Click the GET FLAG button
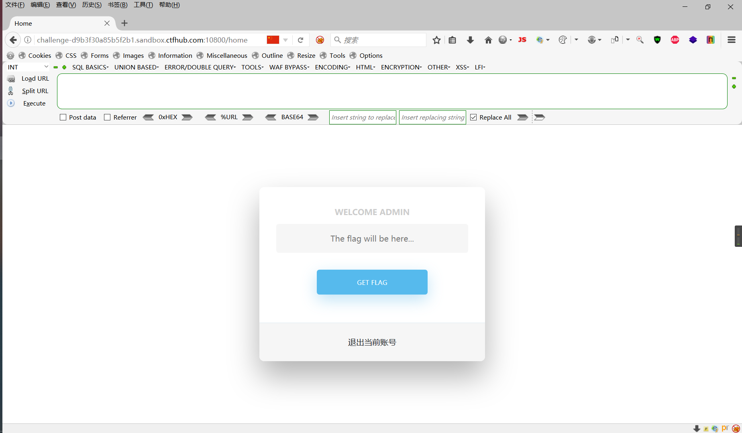The width and height of the screenshot is (742, 433). point(372,282)
